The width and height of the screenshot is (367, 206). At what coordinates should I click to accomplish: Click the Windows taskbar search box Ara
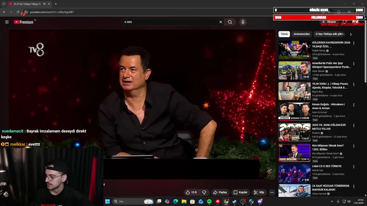(133, 201)
